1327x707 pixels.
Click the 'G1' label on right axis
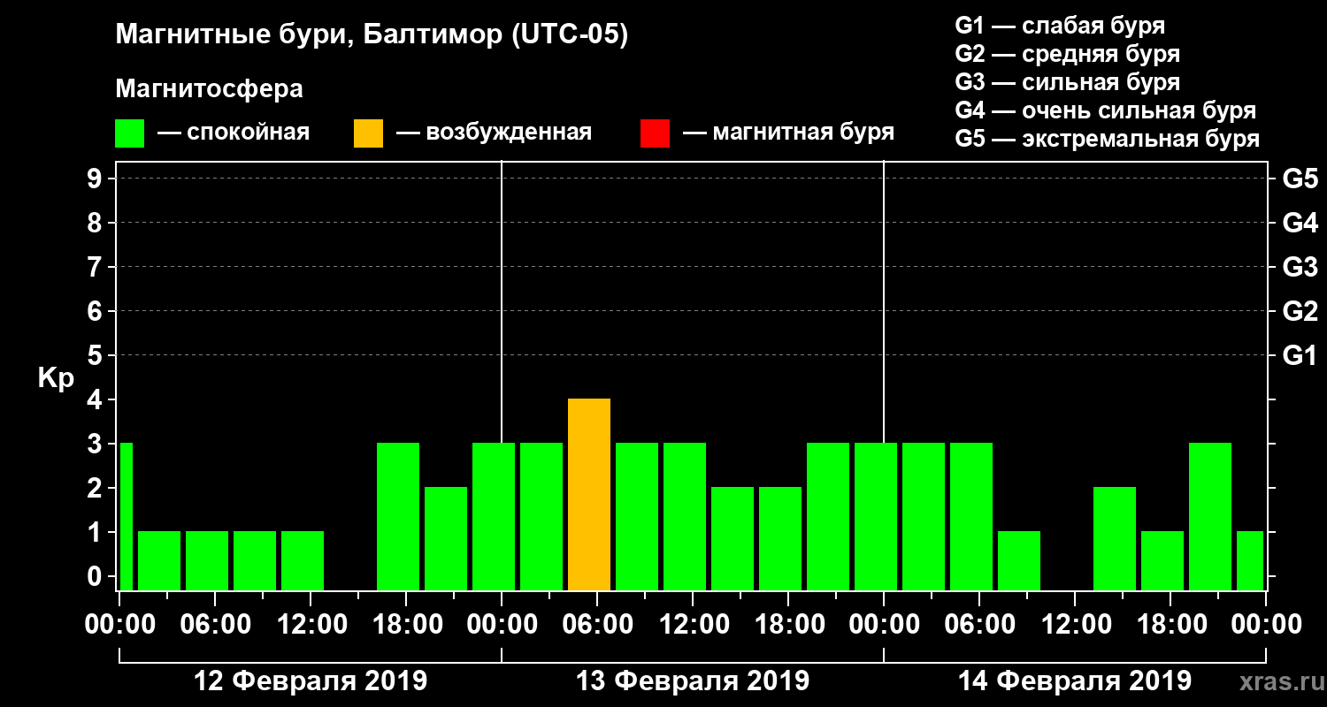1300,355
